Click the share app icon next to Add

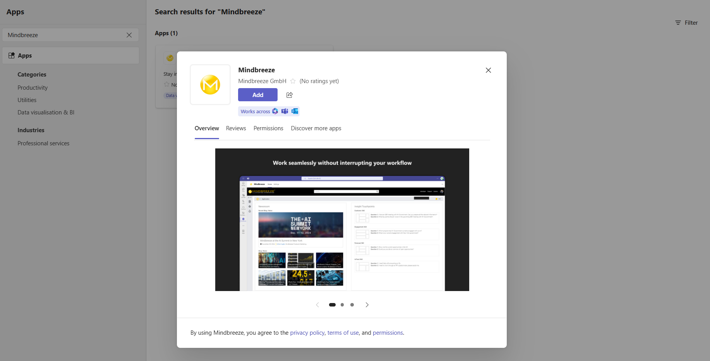click(289, 95)
